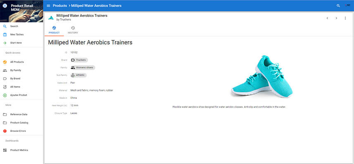This screenshot has height=164, width=354.
Task: Click the Sales Unit value Pair
Action: pos(73,83)
